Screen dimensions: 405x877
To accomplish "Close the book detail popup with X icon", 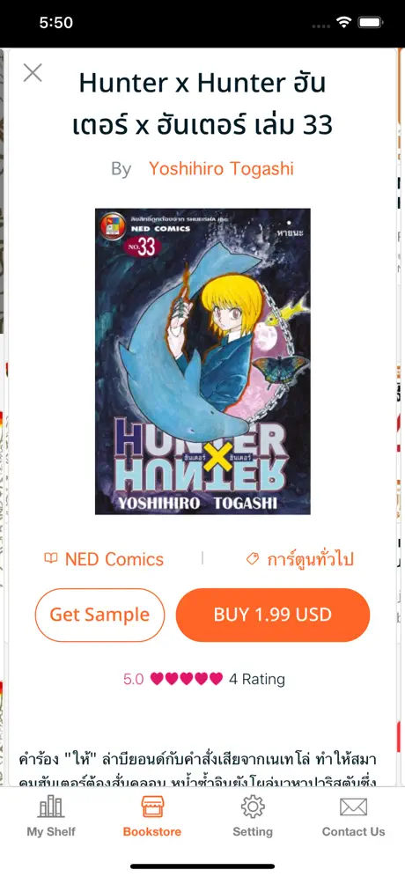I will 33,73.
